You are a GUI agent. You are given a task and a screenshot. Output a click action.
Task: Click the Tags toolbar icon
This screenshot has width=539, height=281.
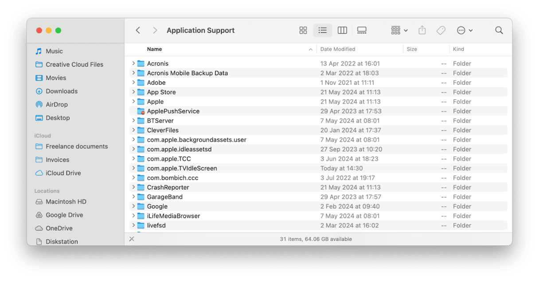tap(441, 31)
